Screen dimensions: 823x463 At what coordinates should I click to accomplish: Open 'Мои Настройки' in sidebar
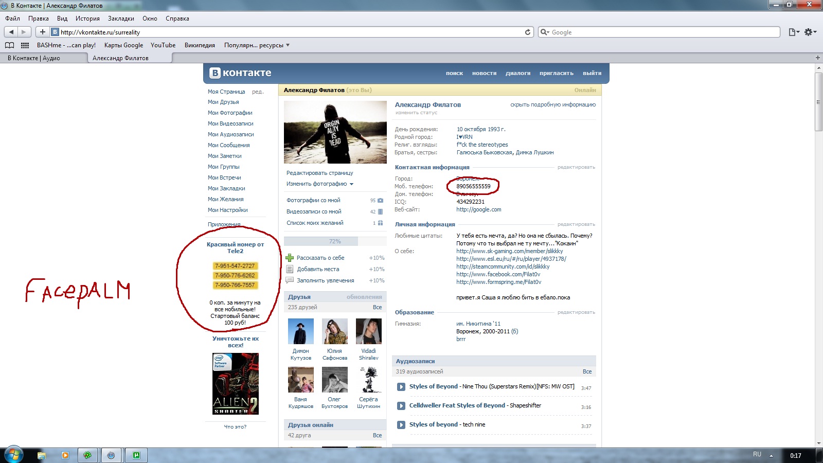tap(227, 210)
